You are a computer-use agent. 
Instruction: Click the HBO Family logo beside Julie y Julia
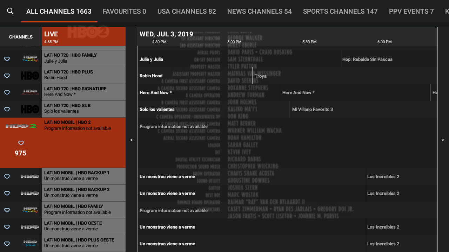[x=30, y=58]
